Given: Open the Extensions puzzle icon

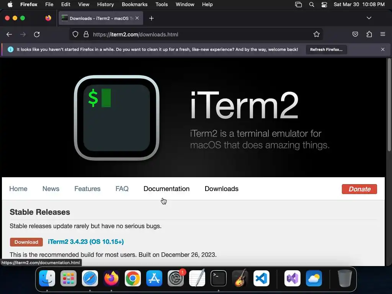Looking at the screenshot, I should tap(369, 34).
